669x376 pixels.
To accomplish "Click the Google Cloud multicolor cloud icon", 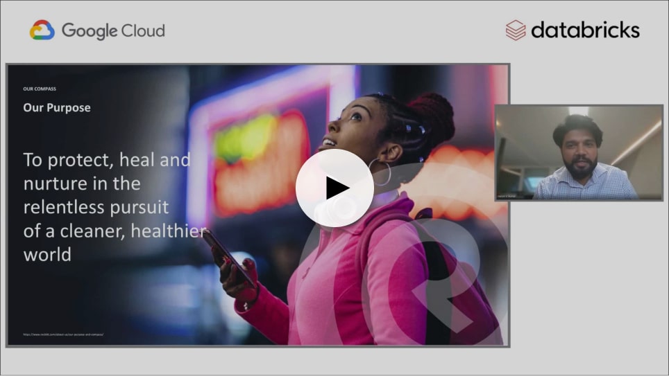I will point(42,30).
